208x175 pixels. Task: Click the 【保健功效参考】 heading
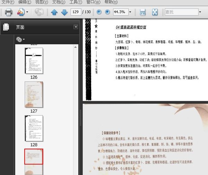click(x=111, y=133)
